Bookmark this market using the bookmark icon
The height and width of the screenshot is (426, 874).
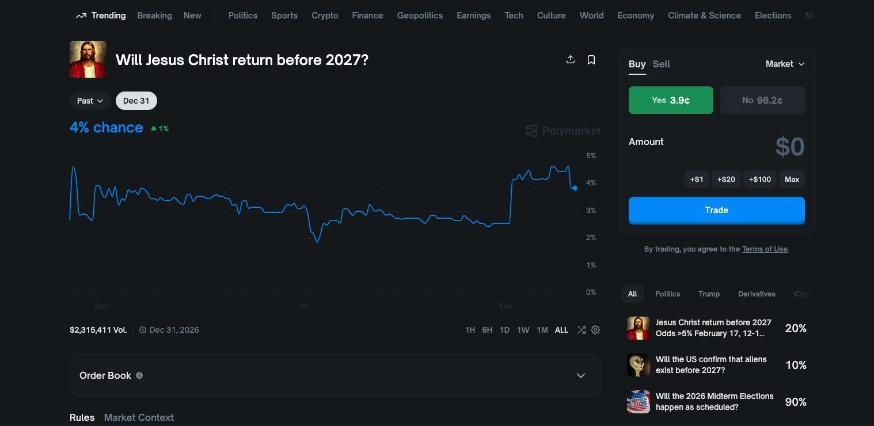pyautogui.click(x=591, y=59)
